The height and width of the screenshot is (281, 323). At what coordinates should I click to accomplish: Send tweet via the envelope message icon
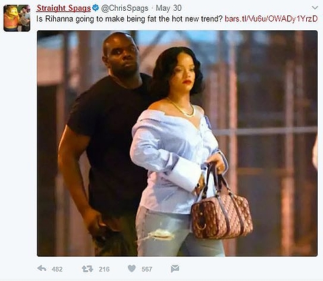point(175,268)
